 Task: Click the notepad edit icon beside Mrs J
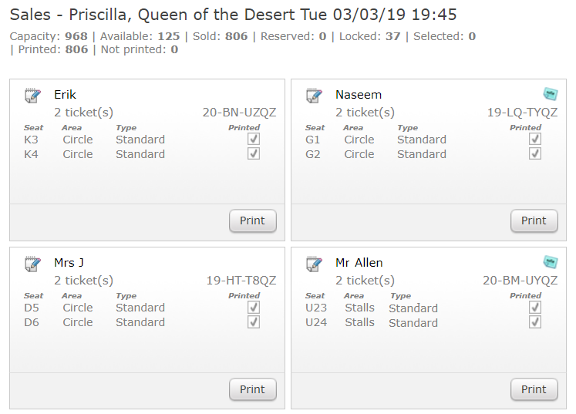(x=32, y=264)
